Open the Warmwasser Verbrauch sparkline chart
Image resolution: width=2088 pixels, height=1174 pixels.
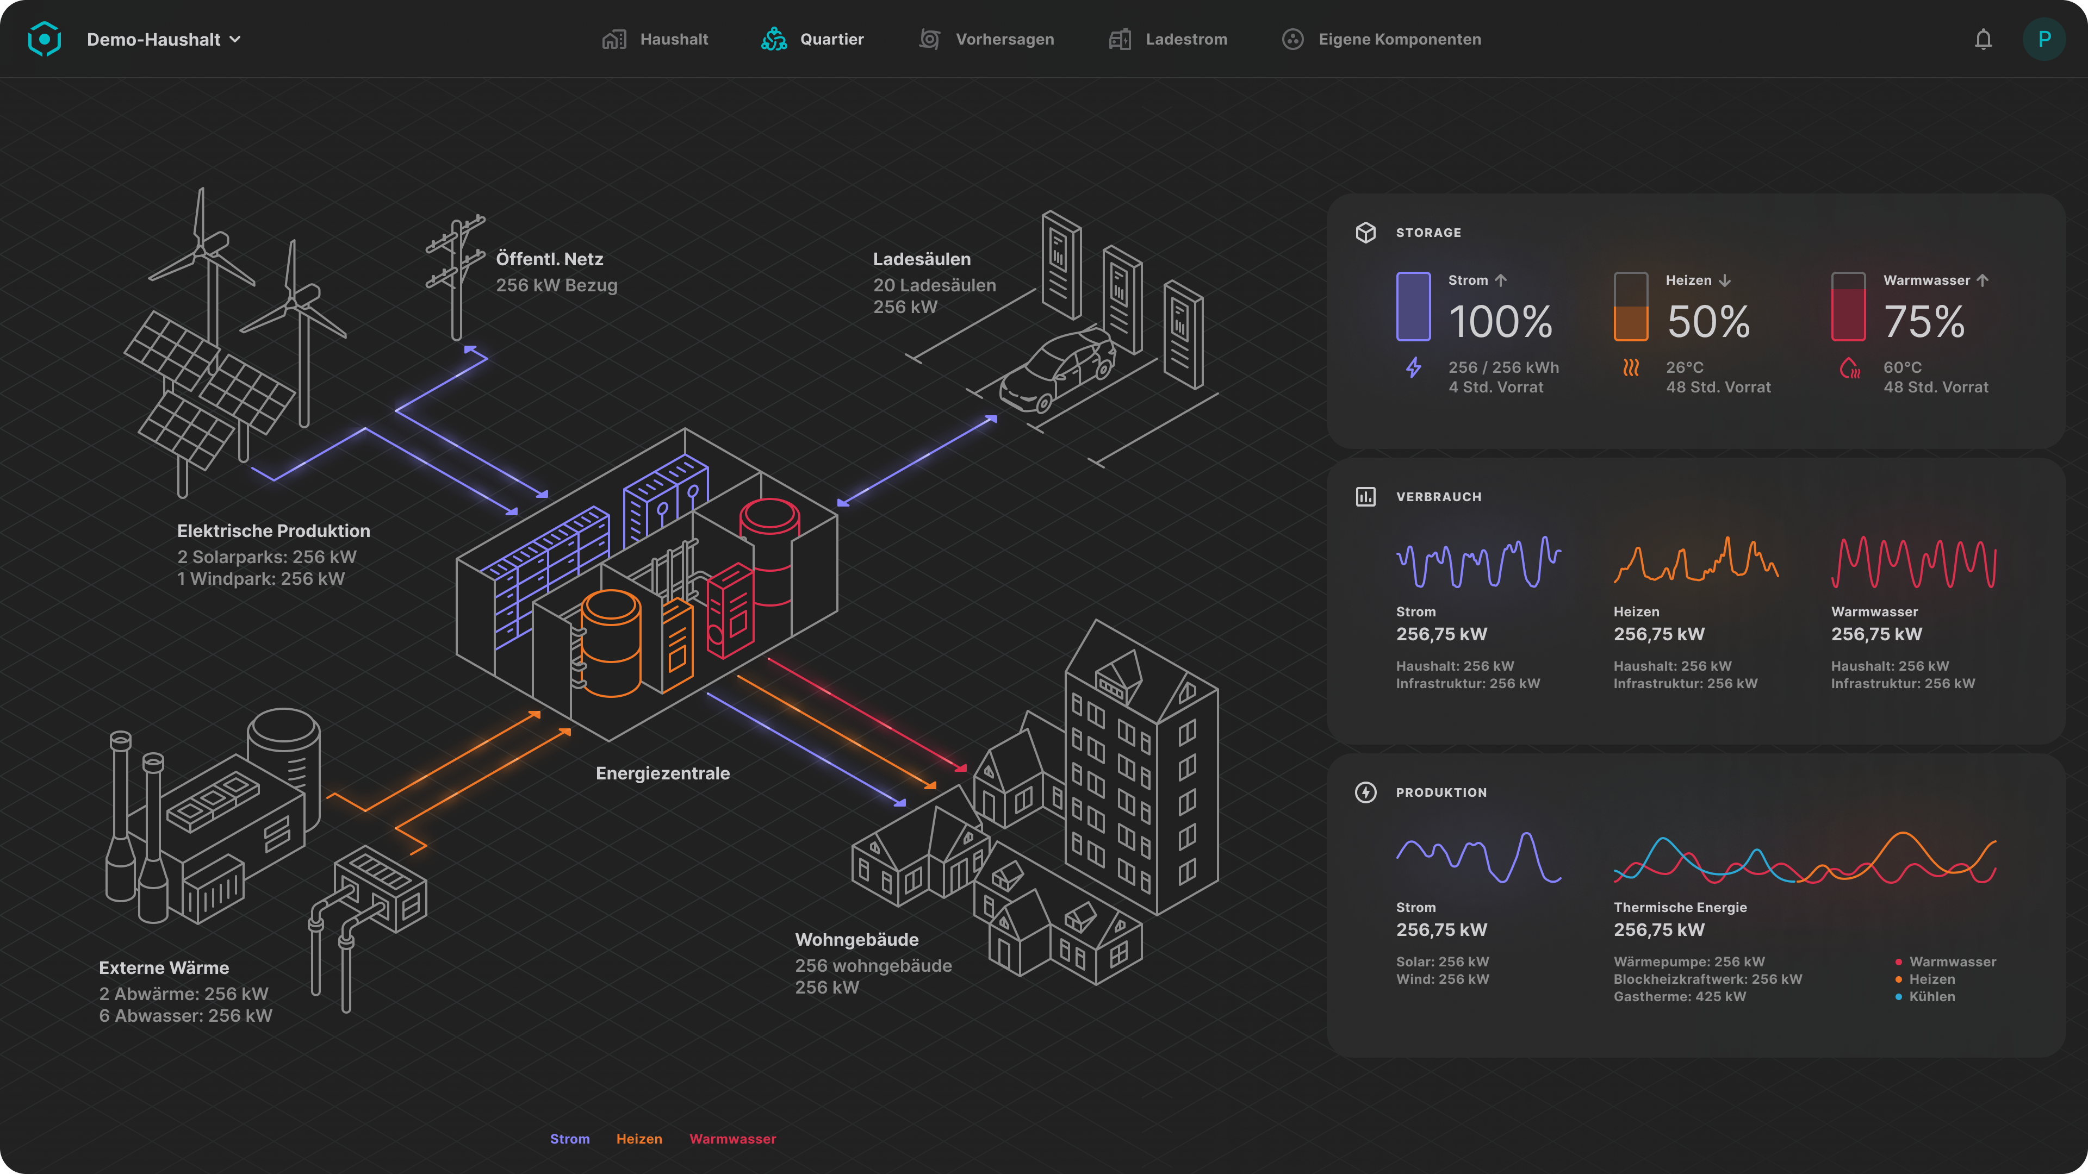[x=1914, y=561]
